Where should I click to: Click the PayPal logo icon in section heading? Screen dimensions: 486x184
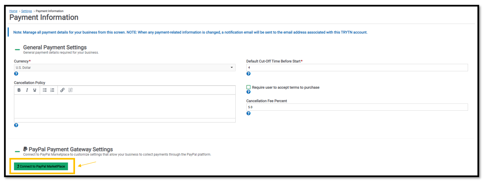pyautogui.click(x=25, y=149)
